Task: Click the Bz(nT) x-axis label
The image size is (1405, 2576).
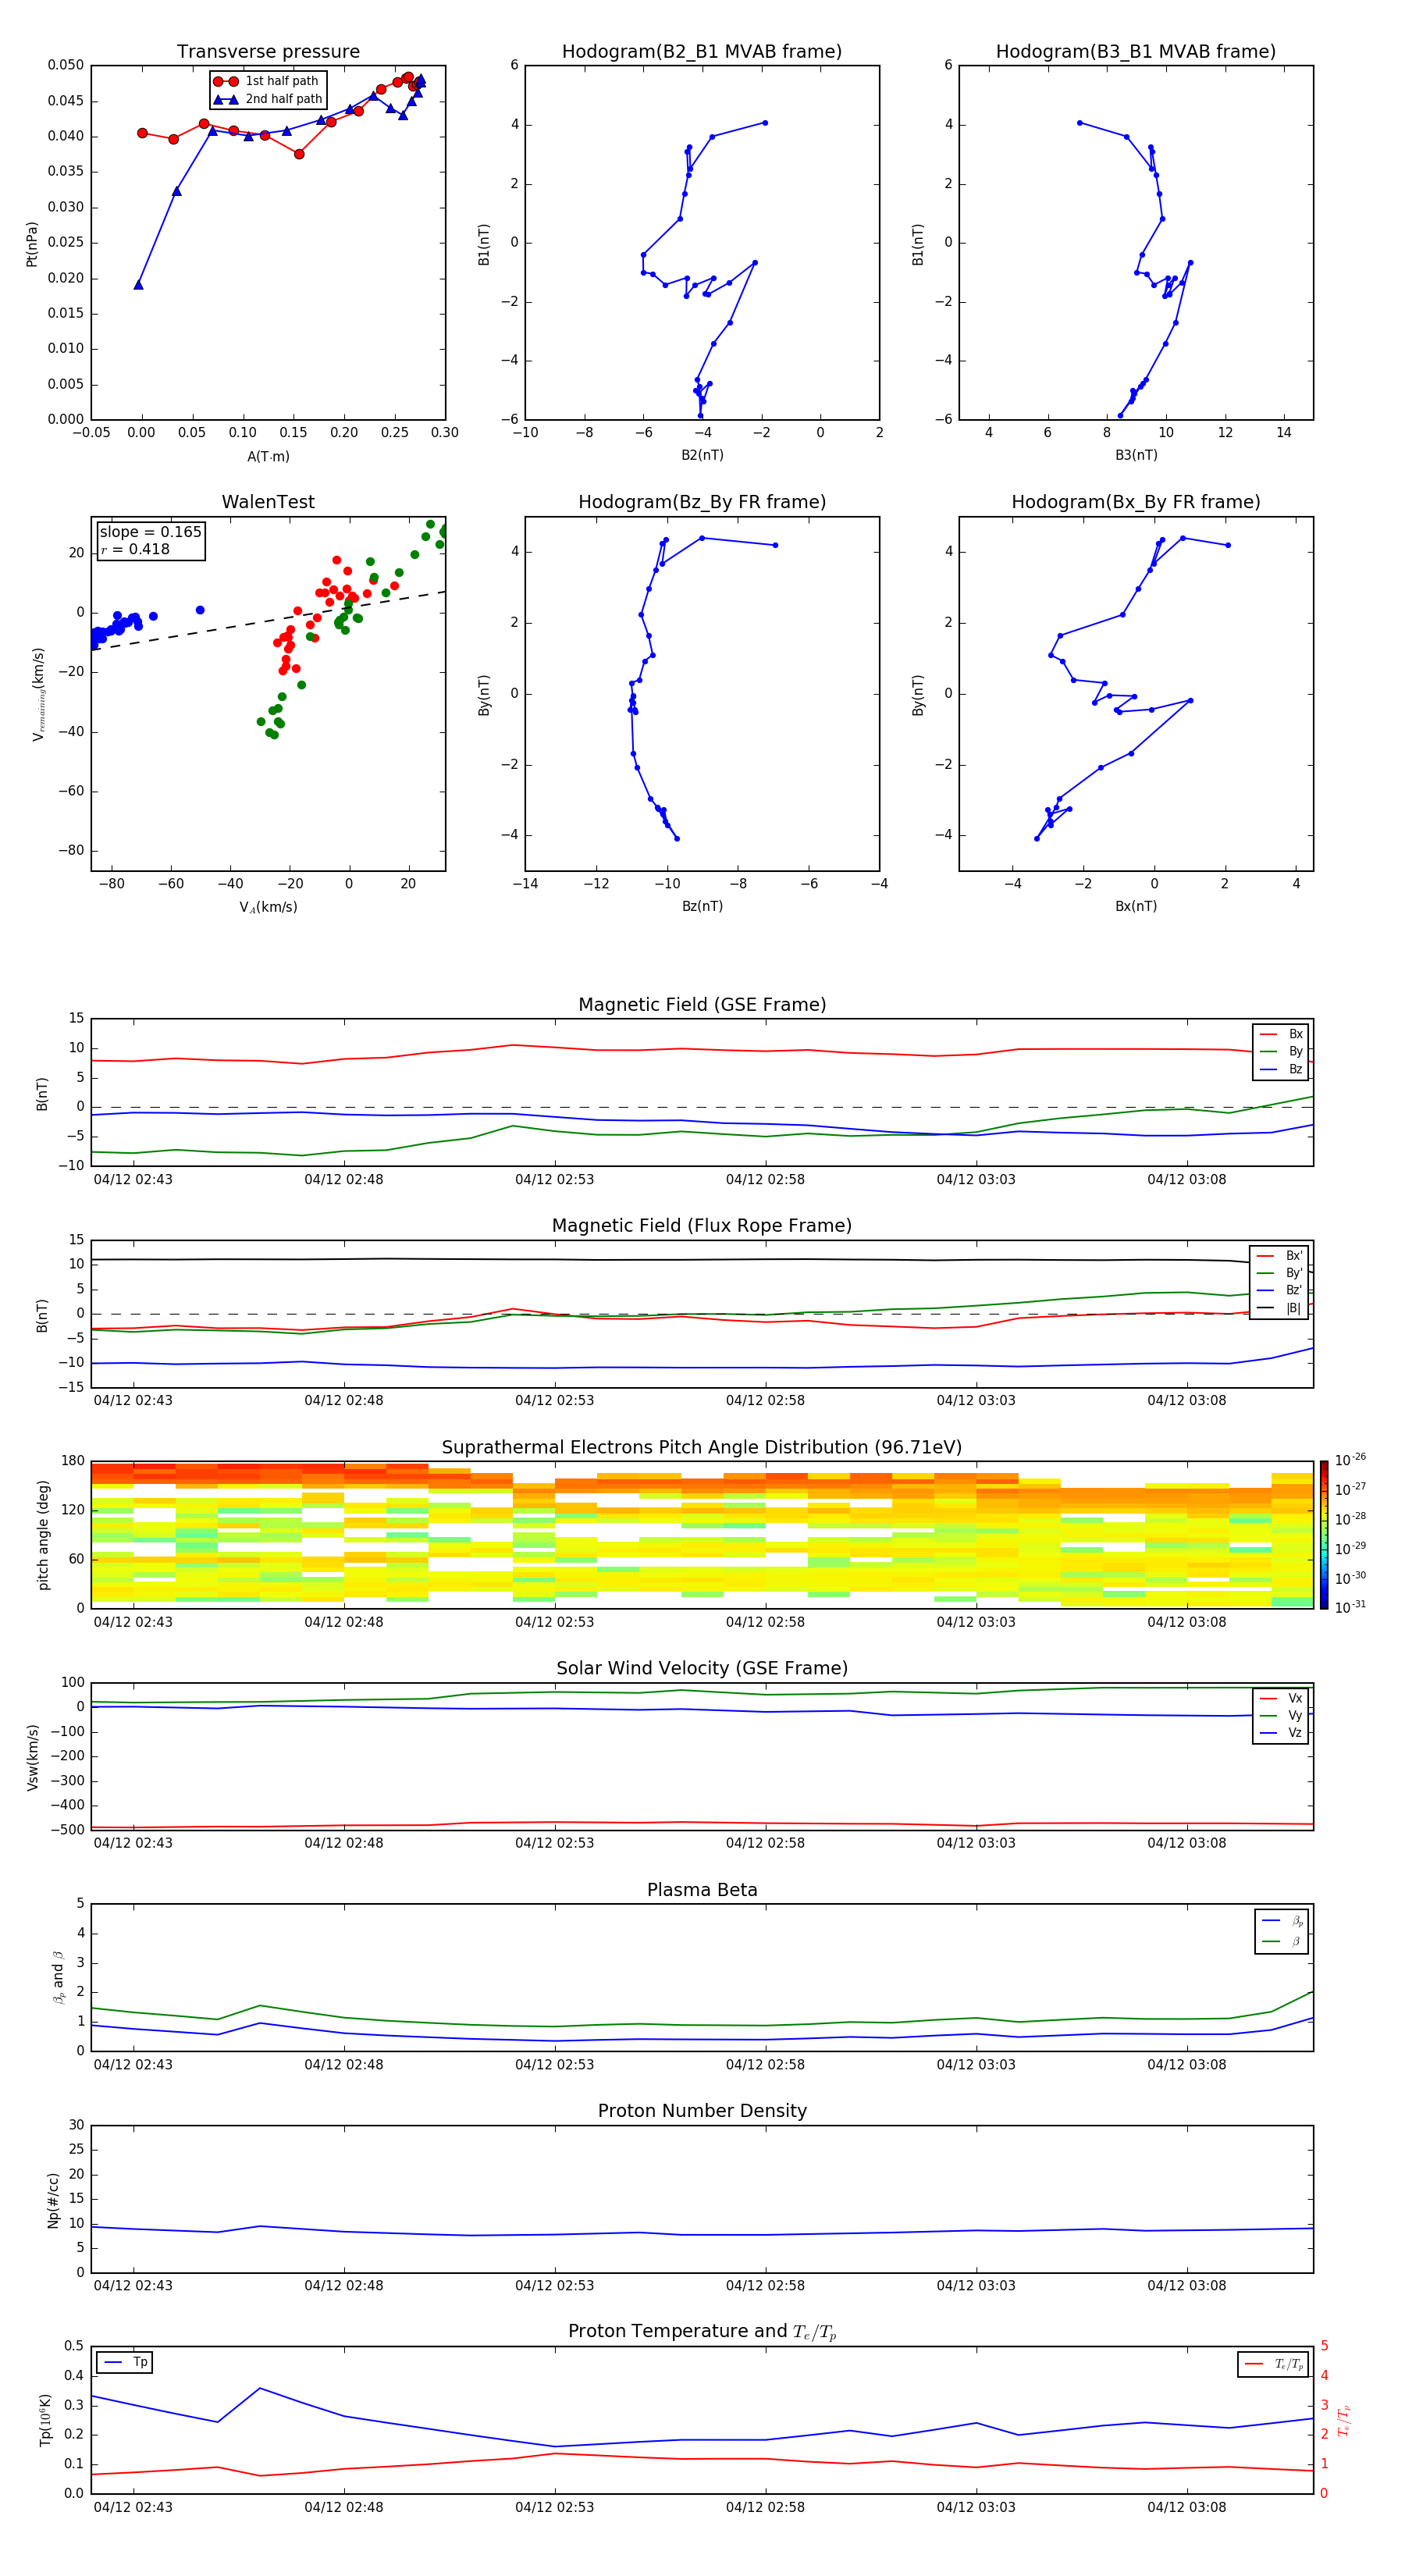Action: (x=702, y=906)
